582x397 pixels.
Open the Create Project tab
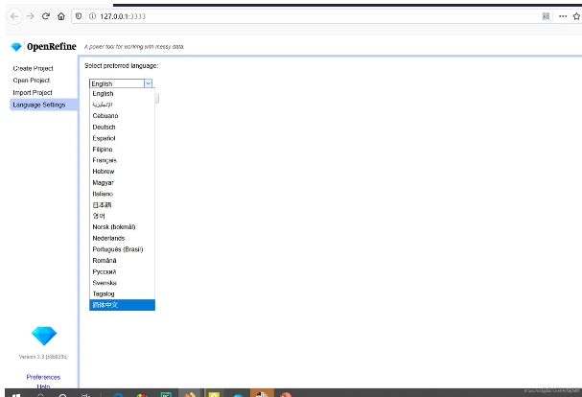tap(33, 68)
